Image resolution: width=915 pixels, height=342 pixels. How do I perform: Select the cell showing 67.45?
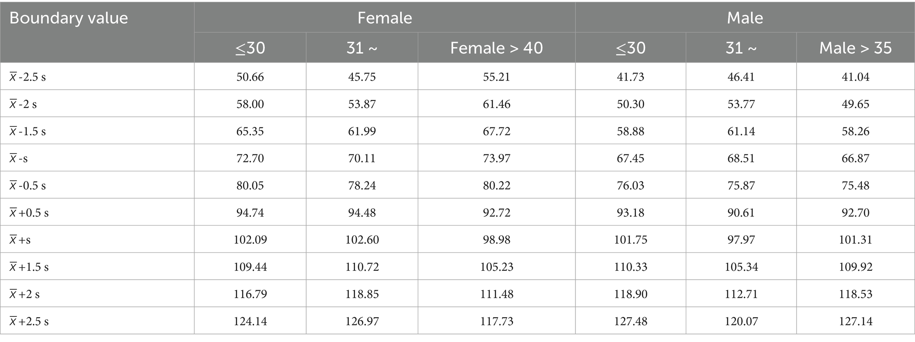point(630,158)
